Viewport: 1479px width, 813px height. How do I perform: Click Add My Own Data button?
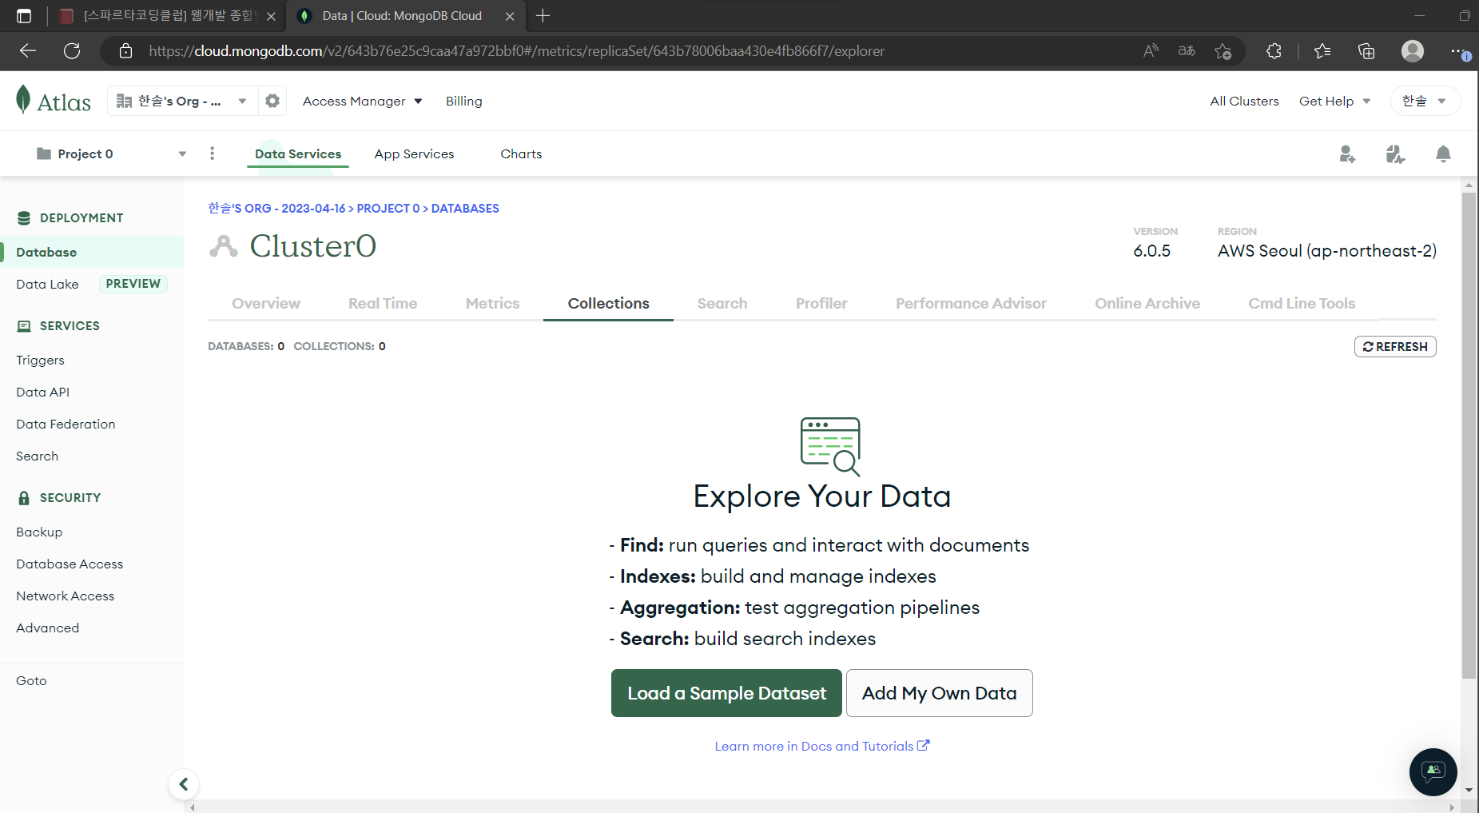[939, 693]
